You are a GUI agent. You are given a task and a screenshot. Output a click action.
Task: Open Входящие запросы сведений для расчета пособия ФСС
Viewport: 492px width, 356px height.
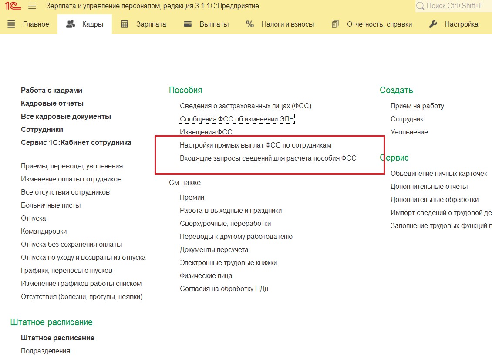pyautogui.click(x=268, y=158)
